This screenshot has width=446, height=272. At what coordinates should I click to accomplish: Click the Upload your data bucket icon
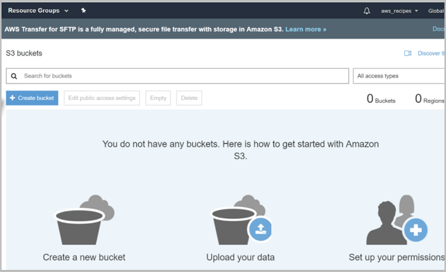pyautogui.click(x=242, y=219)
